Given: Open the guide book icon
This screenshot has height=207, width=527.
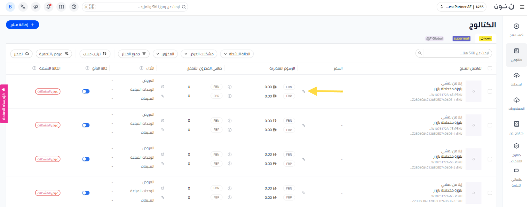Looking at the screenshot, I should [x=61, y=7].
